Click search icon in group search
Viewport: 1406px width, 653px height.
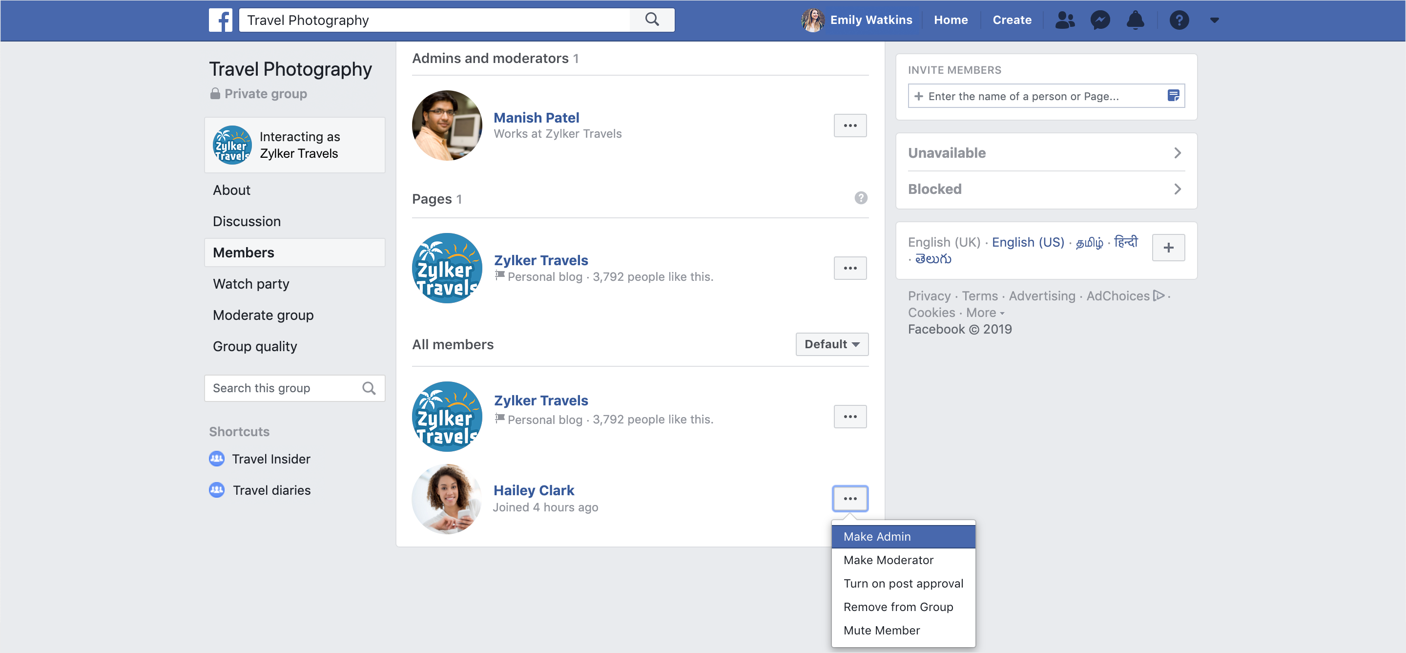pos(369,388)
